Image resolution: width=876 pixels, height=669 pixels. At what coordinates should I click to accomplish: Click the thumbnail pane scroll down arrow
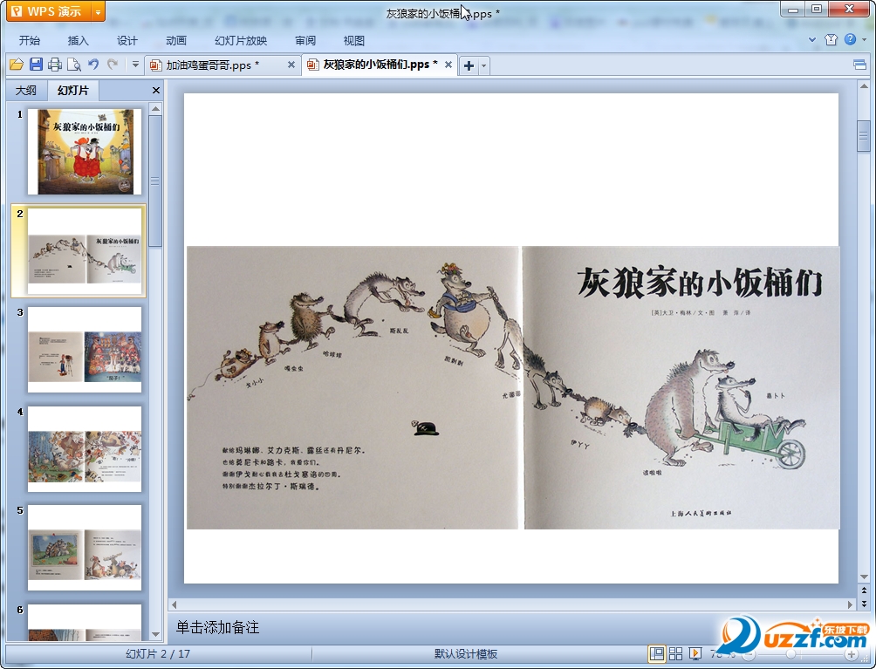(156, 634)
